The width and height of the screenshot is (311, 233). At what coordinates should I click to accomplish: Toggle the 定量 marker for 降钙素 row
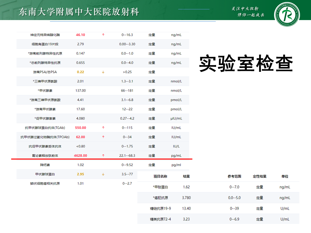pyautogui.click(x=152, y=165)
